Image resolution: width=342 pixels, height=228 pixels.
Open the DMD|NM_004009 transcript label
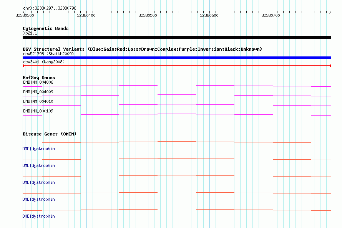pos(38,92)
